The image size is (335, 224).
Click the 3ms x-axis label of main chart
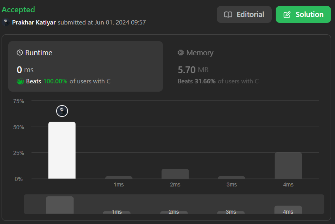pyautogui.click(x=232, y=184)
